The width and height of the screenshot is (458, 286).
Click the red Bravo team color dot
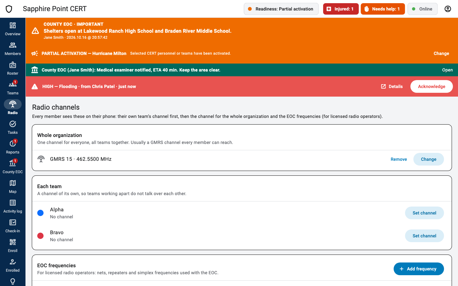(x=40, y=236)
